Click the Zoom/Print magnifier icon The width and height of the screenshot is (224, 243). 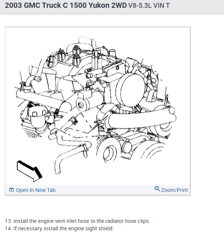tap(157, 189)
